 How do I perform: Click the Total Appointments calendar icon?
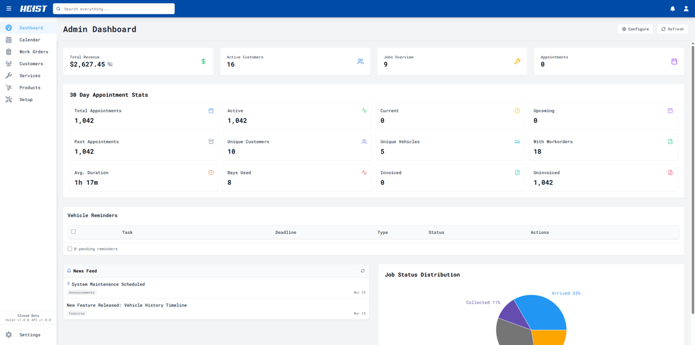[x=211, y=110]
